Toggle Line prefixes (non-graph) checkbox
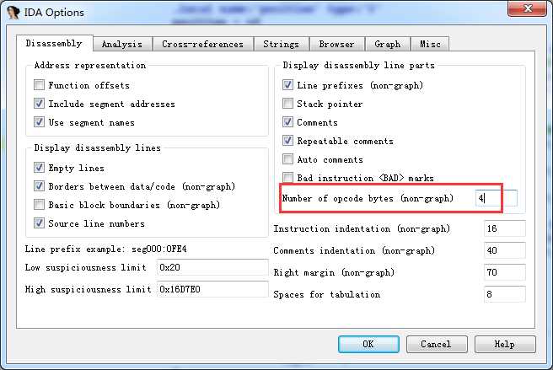553x370 pixels. (287, 85)
